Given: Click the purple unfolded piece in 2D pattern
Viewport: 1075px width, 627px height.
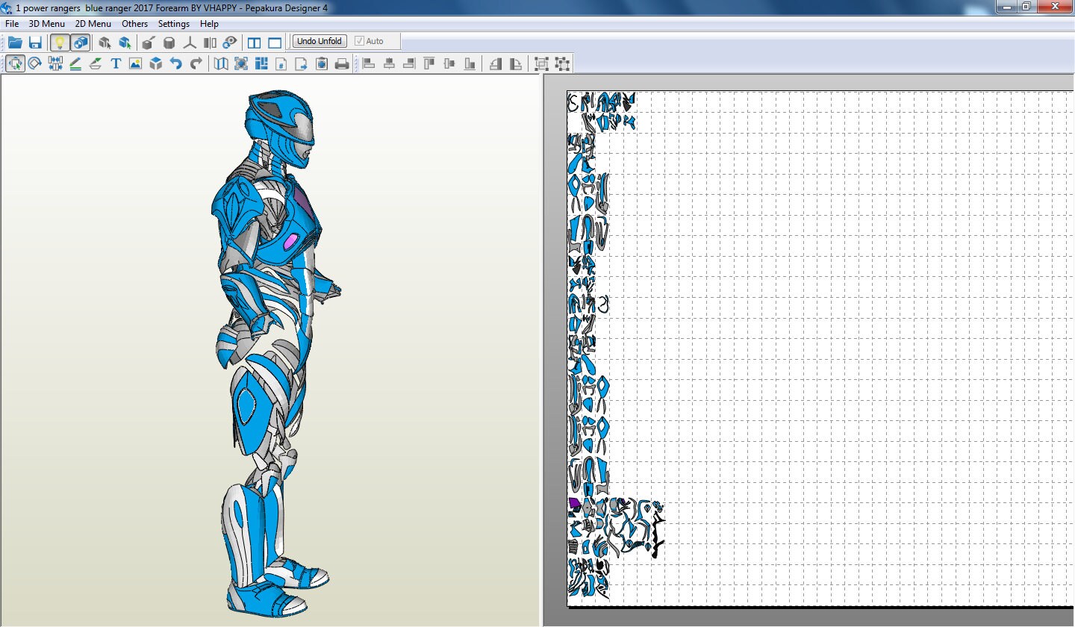Looking at the screenshot, I should pyautogui.click(x=574, y=505).
